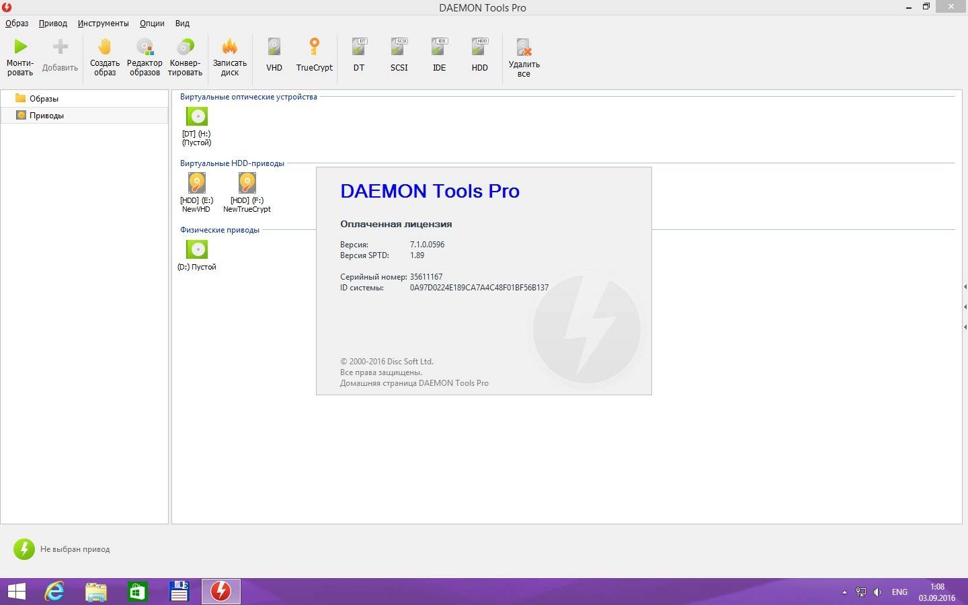This screenshot has height=605, width=968.
Task: Click the Добавить (Add) plus icon
Action: click(60, 46)
